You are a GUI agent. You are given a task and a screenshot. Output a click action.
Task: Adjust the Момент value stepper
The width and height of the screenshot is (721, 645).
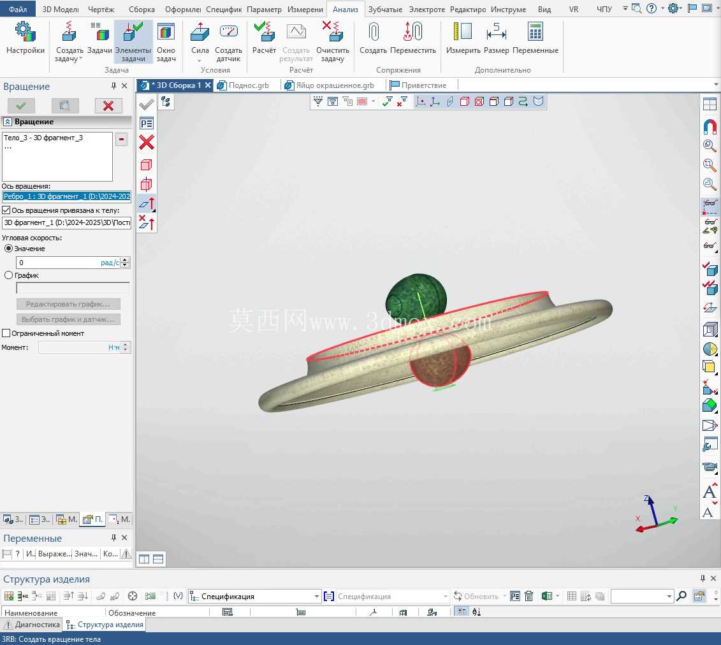coord(126,347)
